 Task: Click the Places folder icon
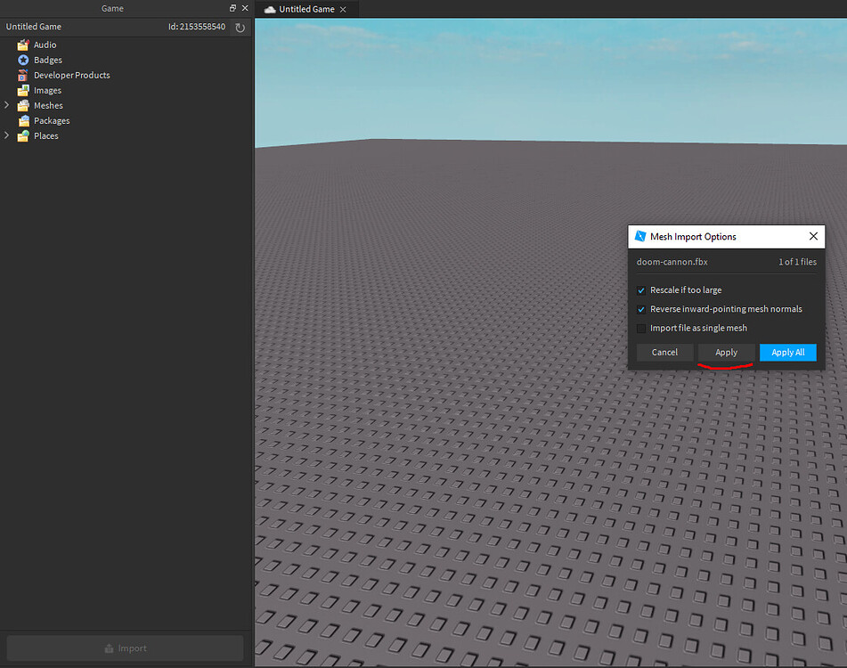click(22, 135)
